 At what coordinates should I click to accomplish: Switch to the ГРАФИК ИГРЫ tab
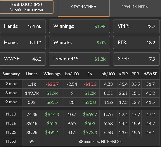[135, 8]
